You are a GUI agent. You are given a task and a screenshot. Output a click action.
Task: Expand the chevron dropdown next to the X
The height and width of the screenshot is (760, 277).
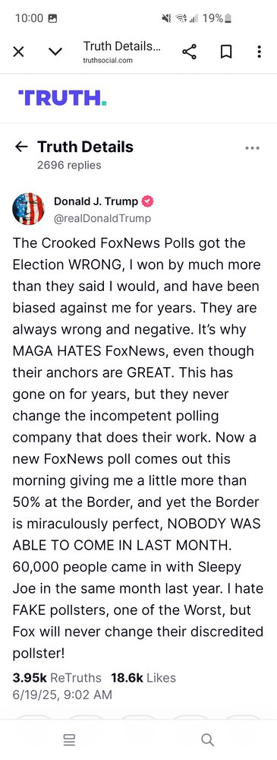click(55, 52)
